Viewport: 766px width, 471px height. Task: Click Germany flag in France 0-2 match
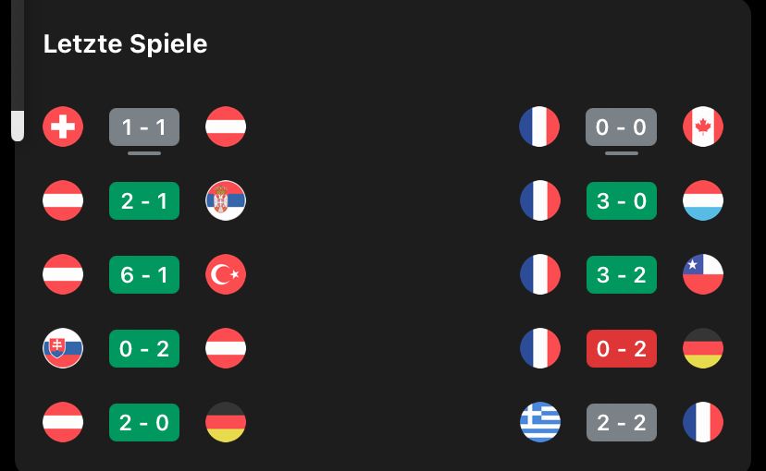click(703, 348)
